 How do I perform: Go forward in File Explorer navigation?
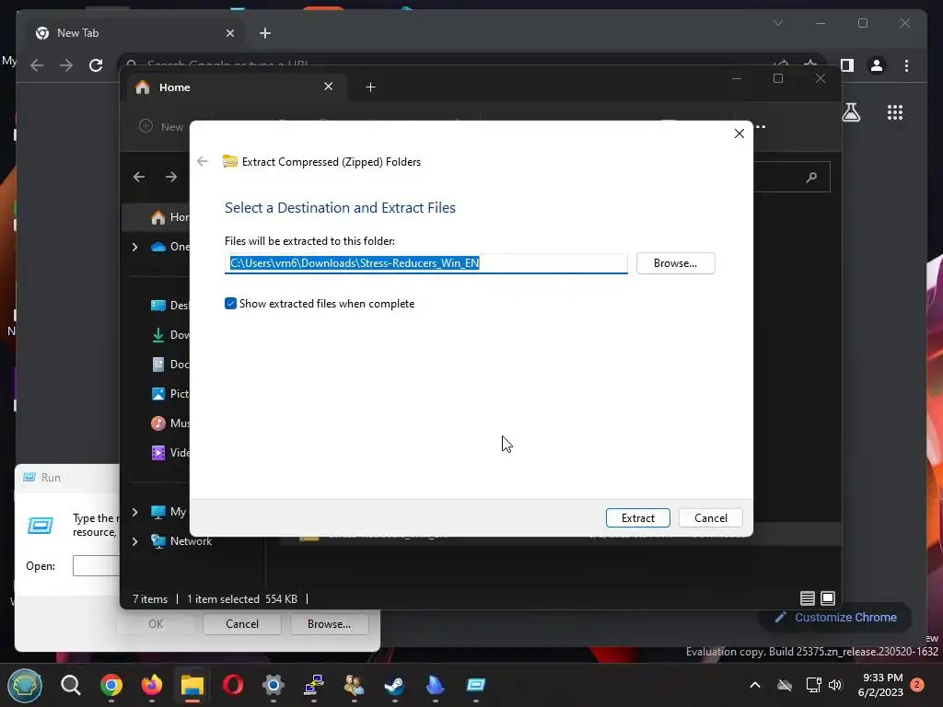[x=171, y=177]
